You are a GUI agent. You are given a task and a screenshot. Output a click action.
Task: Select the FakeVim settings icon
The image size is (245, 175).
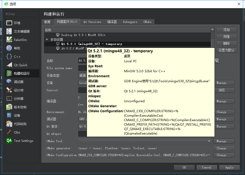(9, 40)
